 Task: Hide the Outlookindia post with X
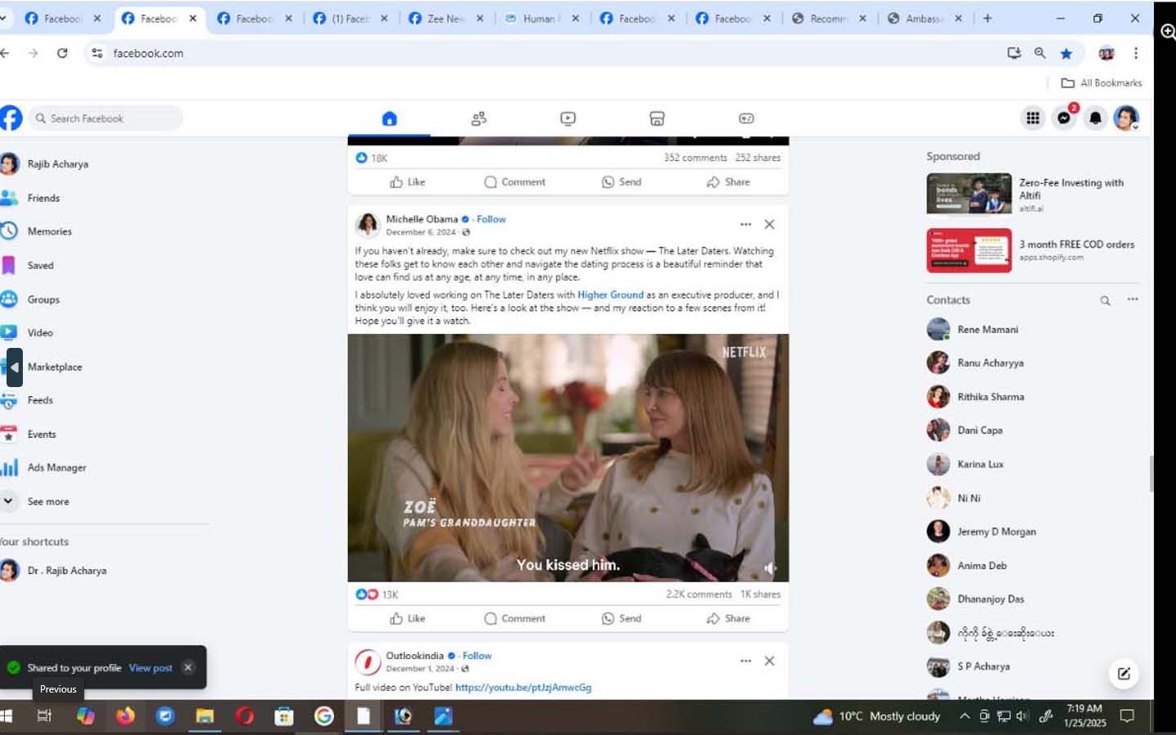(769, 661)
